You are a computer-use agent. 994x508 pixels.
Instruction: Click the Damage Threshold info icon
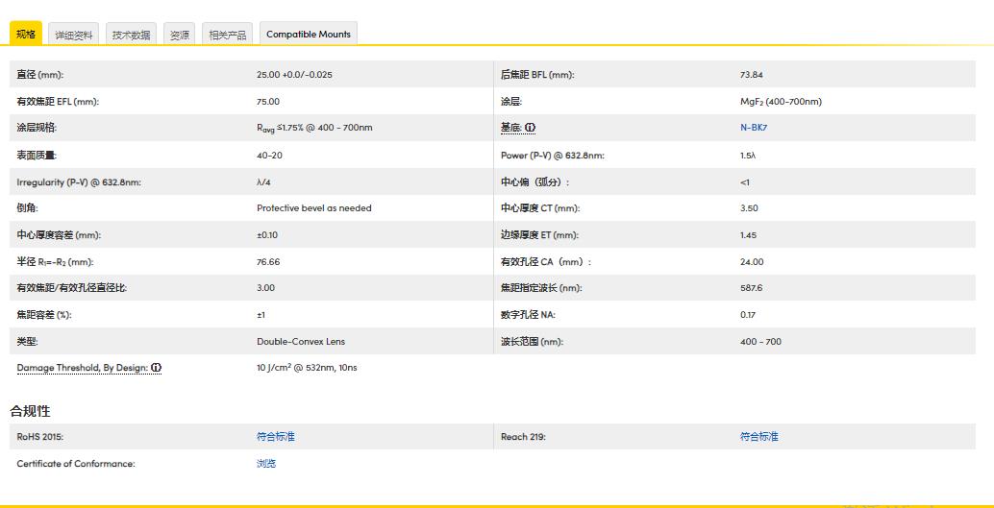[x=156, y=368]
